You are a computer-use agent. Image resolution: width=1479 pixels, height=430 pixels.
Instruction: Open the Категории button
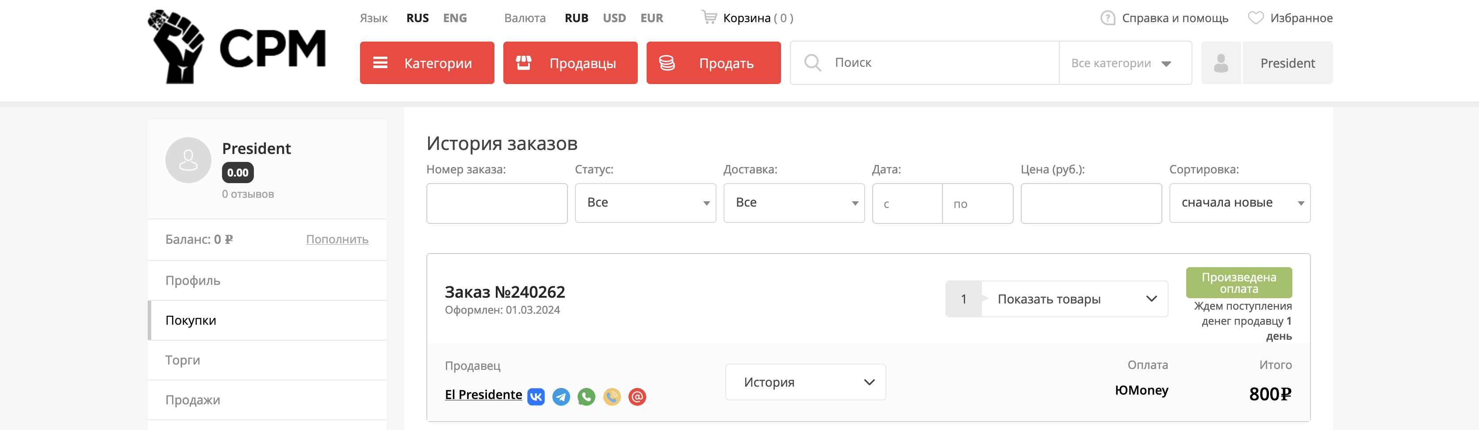pos(427,63)
